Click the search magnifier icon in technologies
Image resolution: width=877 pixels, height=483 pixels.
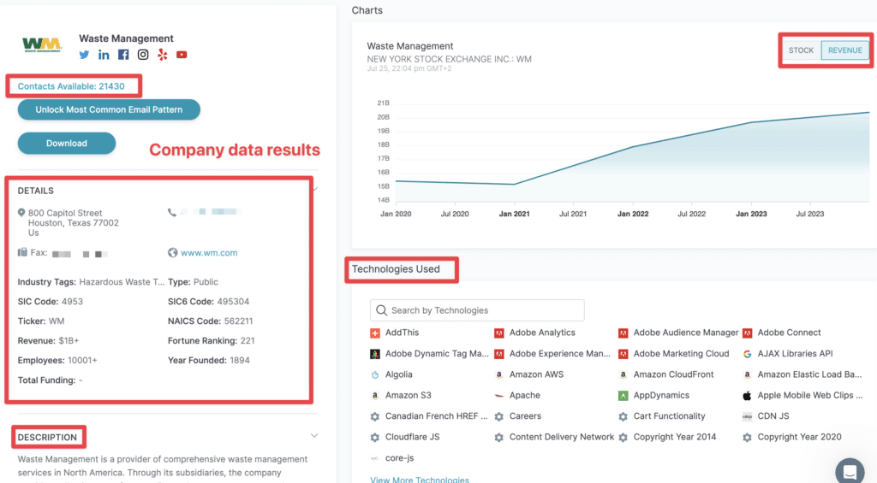point(381,310)
